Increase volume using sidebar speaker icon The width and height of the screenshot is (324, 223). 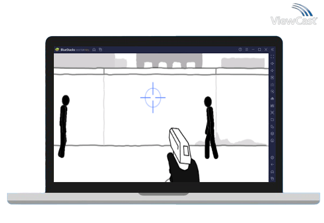click(x=272, y=64)
